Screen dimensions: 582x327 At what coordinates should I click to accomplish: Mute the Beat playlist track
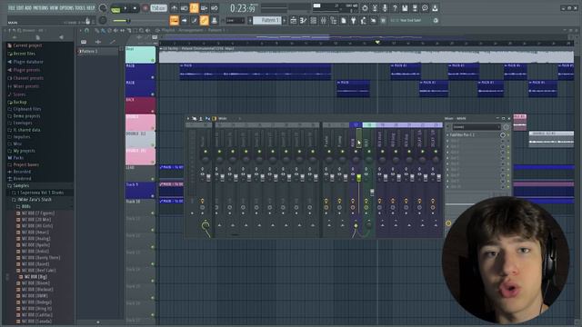pos(153,60)
